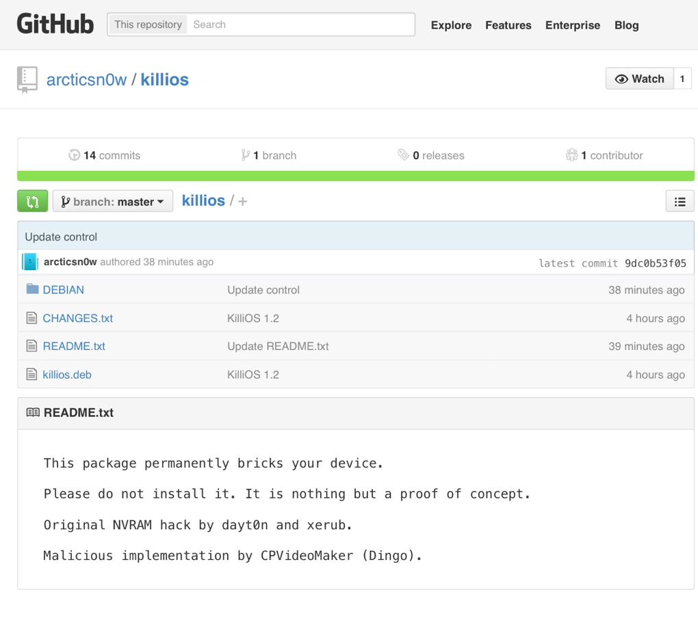The width and height of the screenshot is (698, 618).
Task: Open Update README.txt commit message
Action: (x=278, y=347)
